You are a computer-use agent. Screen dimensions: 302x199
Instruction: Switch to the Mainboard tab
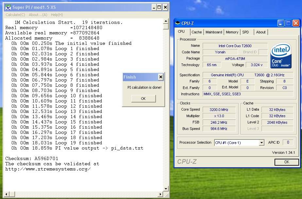coord(214,32)
